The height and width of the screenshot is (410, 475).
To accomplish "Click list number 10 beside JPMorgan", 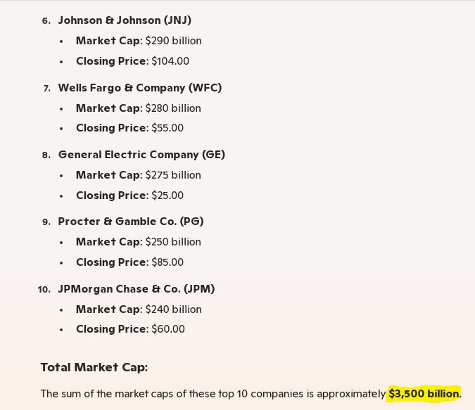I will (44, 290).
